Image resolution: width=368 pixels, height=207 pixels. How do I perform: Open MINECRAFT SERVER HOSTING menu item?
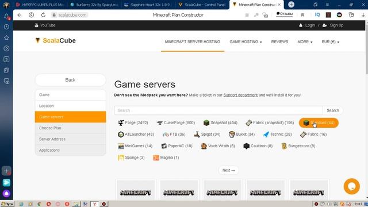(x=193, y=42)
